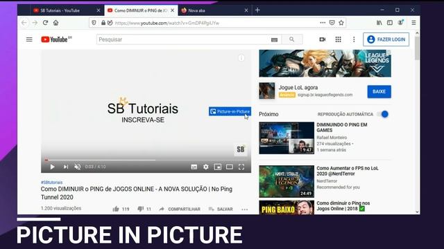Open DIMINUINDO O PING EM GAMES thumbnail
This screenshot has width=444, height=249.
coord(287,138)
